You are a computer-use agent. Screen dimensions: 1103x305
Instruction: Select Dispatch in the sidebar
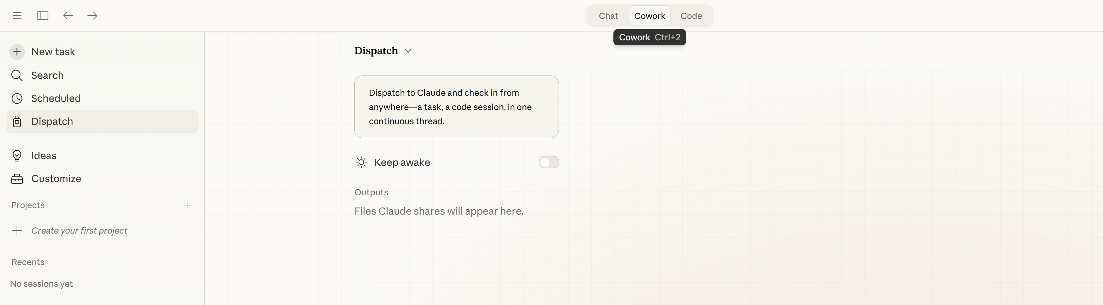pos(52,122)
